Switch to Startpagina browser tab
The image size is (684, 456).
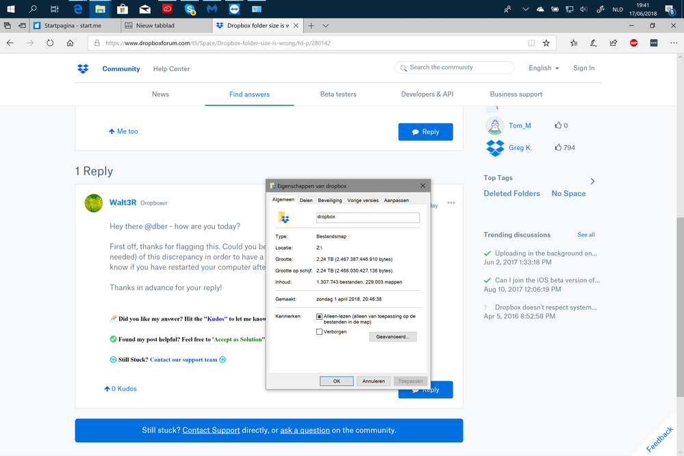[75, 26]
